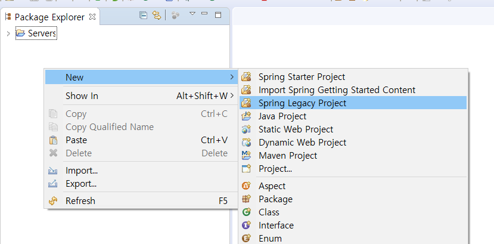494x244 pixels.
Task: Open the Show In submenu
Action: click(x=141, y=96)
